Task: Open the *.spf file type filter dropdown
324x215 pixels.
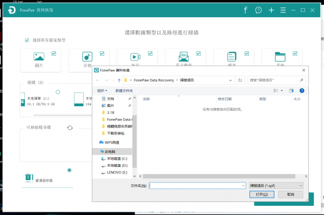Action: pyautogui.click(x=276, y=186)
